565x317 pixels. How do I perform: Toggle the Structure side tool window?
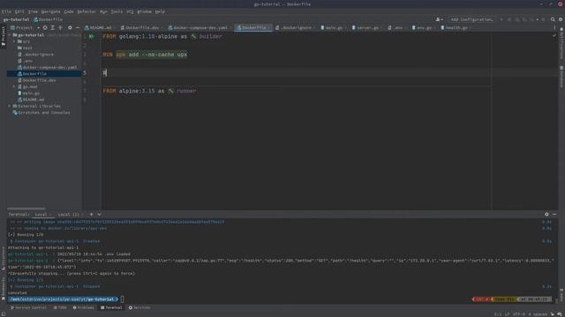(x=4, y=259)
